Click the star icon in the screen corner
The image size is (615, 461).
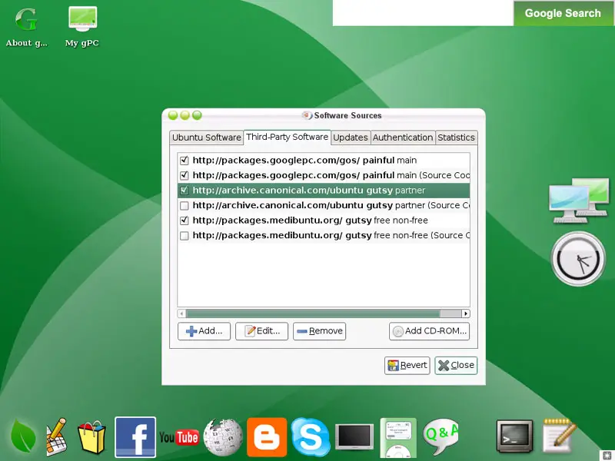[607, 455]
